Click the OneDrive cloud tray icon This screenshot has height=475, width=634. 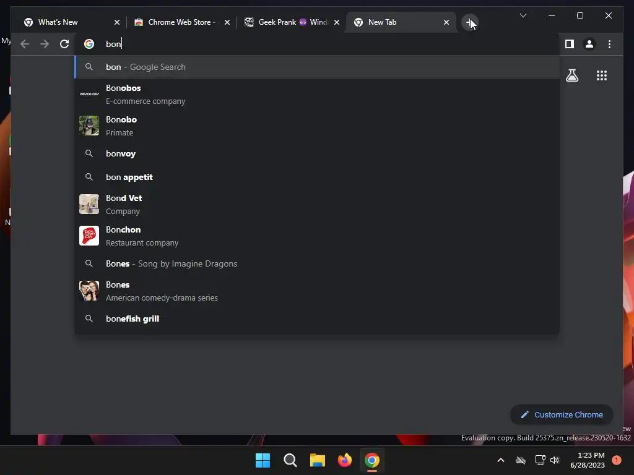tap(521, 460)
